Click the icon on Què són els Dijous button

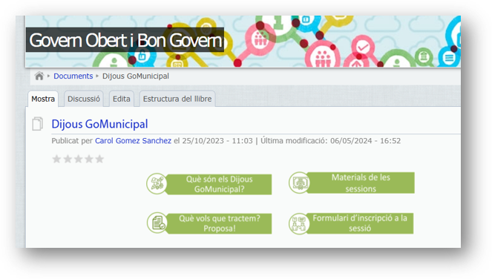157,183
